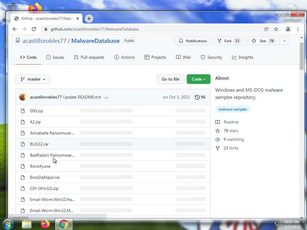Viewport: 307px width, 230px height.
Task: Open acastillorobles77 owner profile link
Action: coord(44,41)
